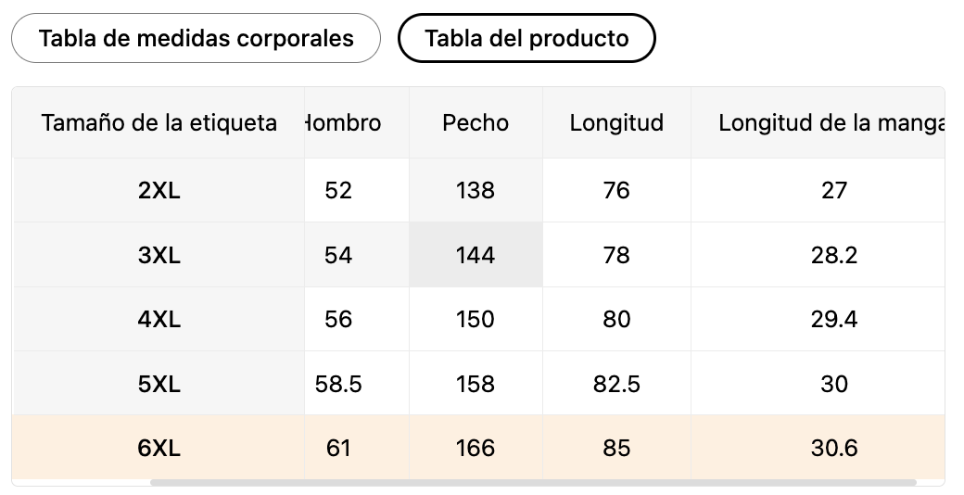Click the Longitud column header
The width and height of the screenshot is (964, 495).
[x=616, y=123]
